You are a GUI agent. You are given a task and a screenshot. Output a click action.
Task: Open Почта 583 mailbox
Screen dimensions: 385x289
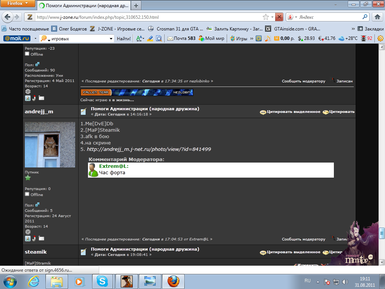(x=182, y=38)
